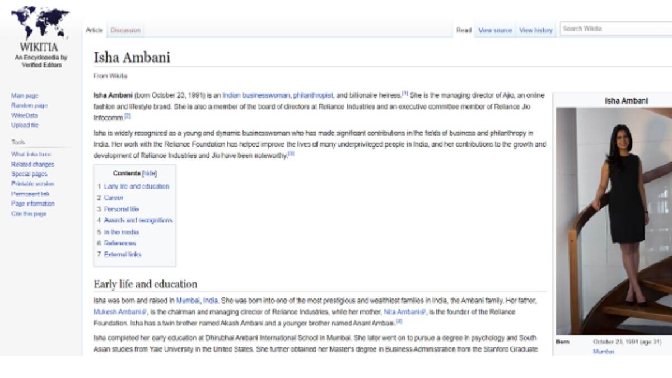672x378 pixels.
Task: Open the View history tab
Action: 536,30
